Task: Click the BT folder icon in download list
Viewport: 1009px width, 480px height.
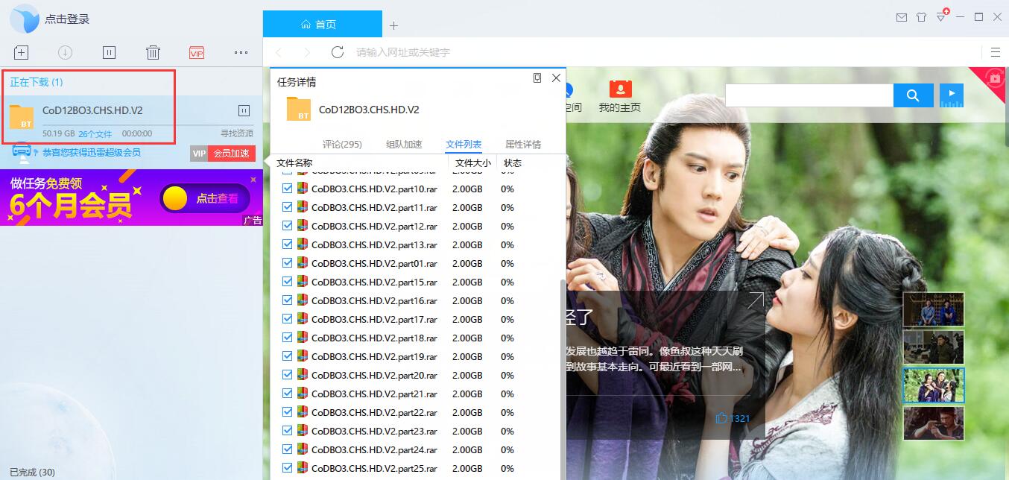Action: (x=22, y=117)
